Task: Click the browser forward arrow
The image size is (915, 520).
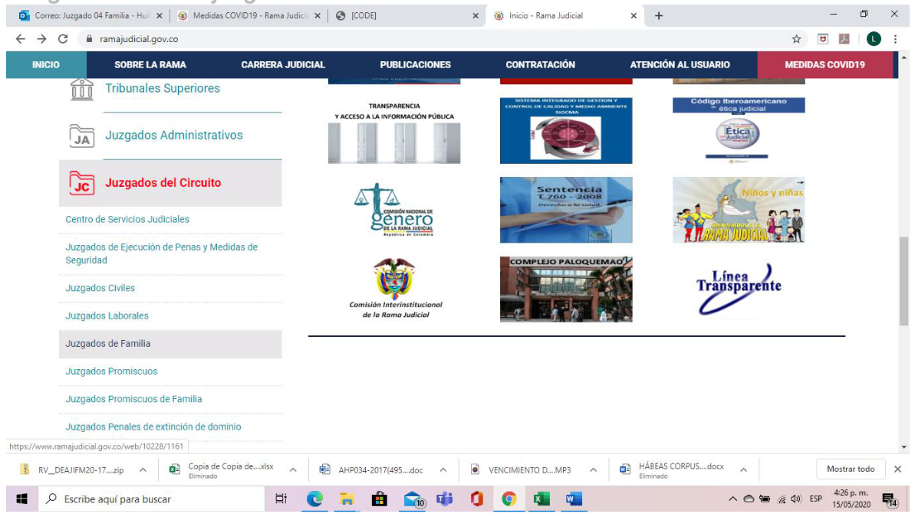Action: click(41, 39)
